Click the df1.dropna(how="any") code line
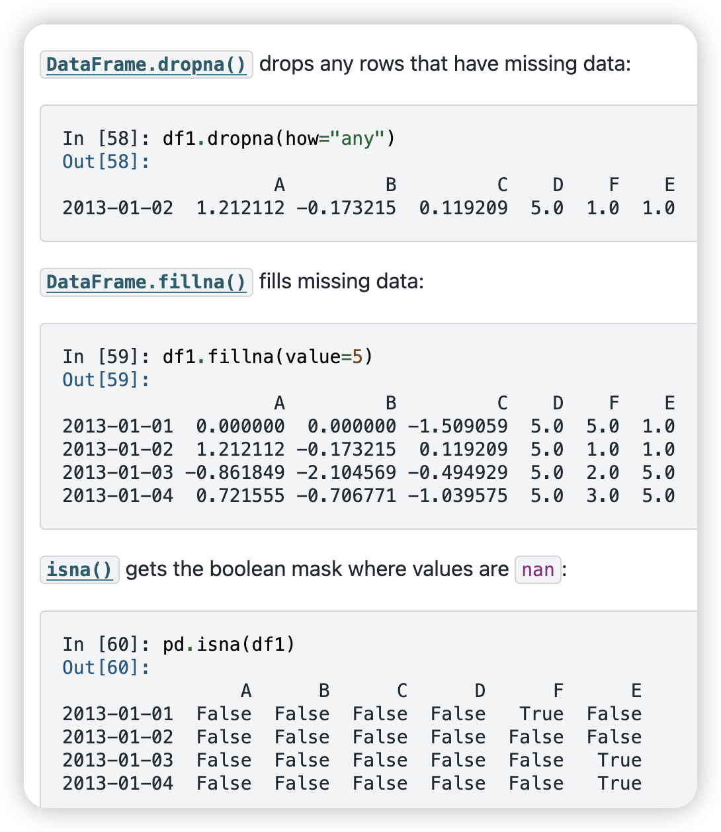Viewport: 721px width, 832px height. 278,138
